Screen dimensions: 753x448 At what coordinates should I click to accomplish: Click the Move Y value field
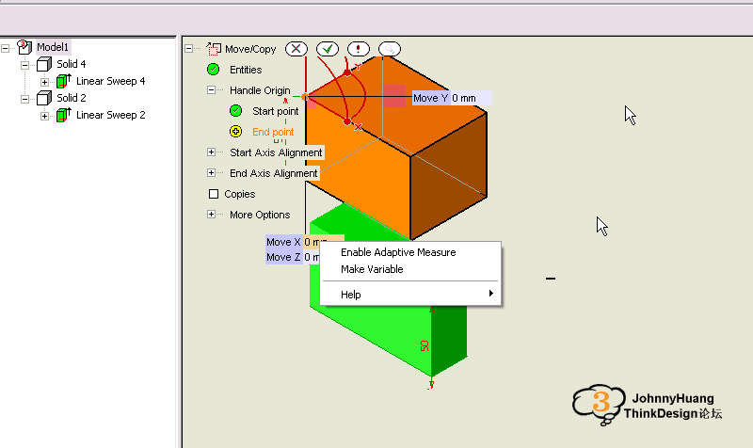pyautogui.click(x=471, y=98)
